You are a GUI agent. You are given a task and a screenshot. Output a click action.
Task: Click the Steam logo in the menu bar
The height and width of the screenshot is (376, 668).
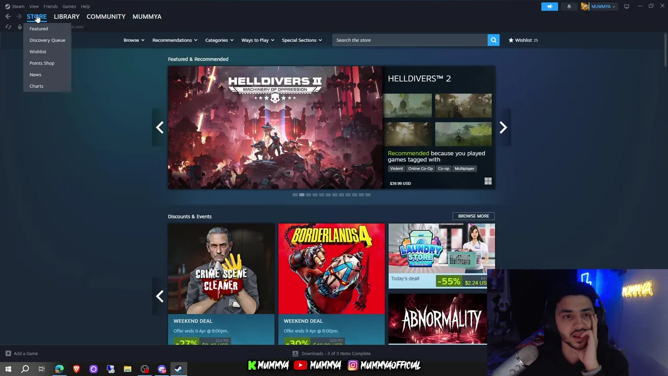(x=7, y=6)
